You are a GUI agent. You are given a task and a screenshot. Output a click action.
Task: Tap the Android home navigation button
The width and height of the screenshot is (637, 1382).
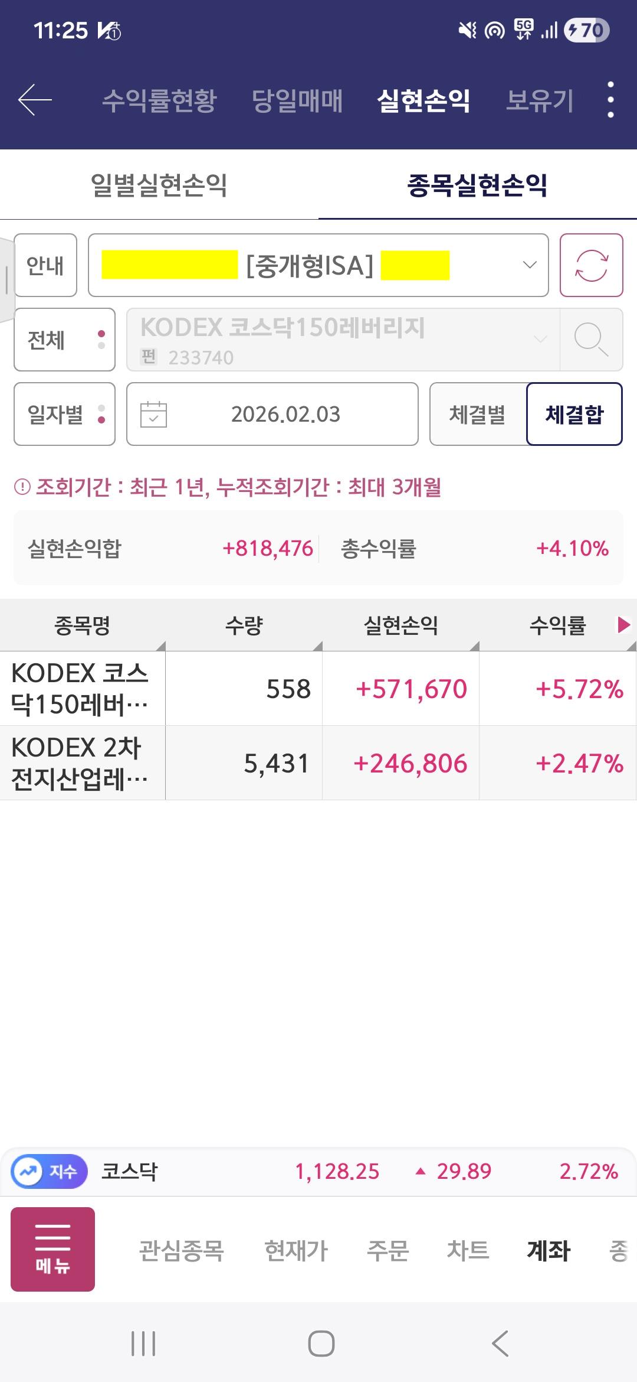pos(321,1344)
